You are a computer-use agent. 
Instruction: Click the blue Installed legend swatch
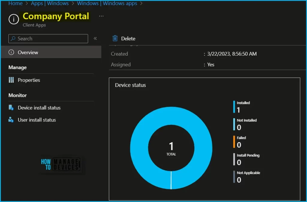point(234,107)
